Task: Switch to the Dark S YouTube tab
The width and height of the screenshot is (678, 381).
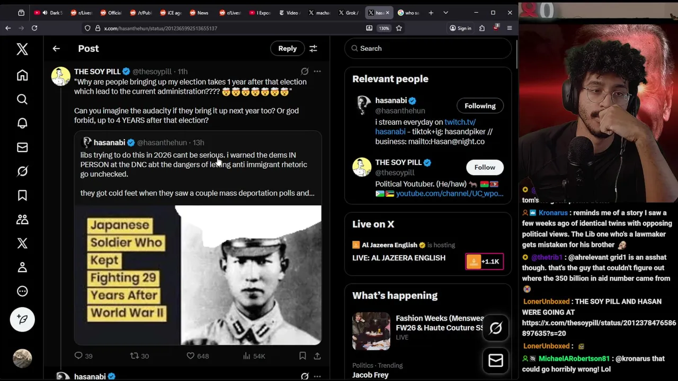Action: [49, 13]
